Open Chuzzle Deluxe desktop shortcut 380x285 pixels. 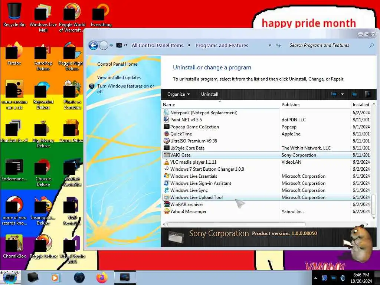pyautogui.click(x=43, y=173)
